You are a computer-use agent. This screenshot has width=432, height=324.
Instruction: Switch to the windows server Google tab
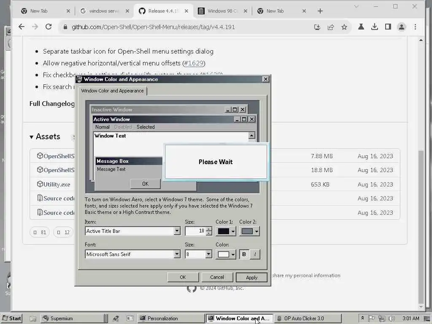[x=104, y=11]
